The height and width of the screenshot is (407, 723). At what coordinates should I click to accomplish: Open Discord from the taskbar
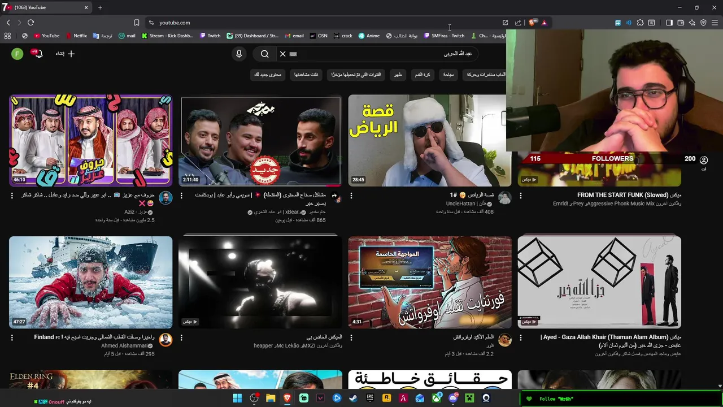point(453,399)
